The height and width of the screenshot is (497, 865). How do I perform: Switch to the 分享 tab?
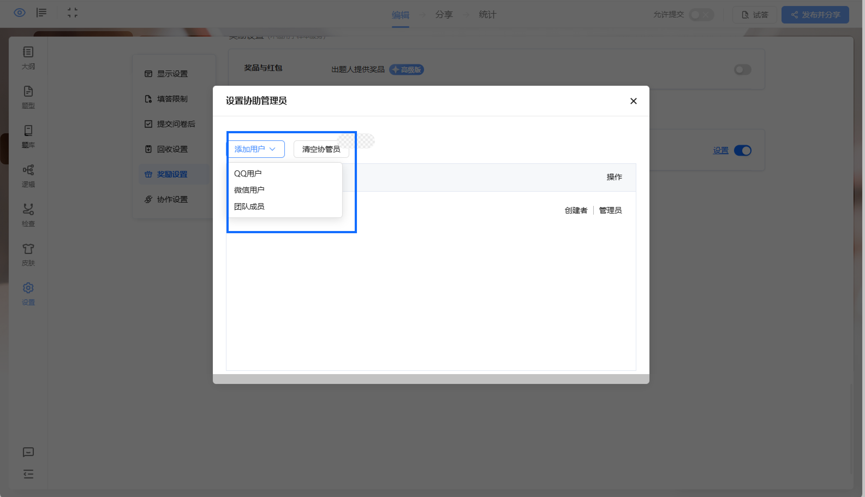444,15
